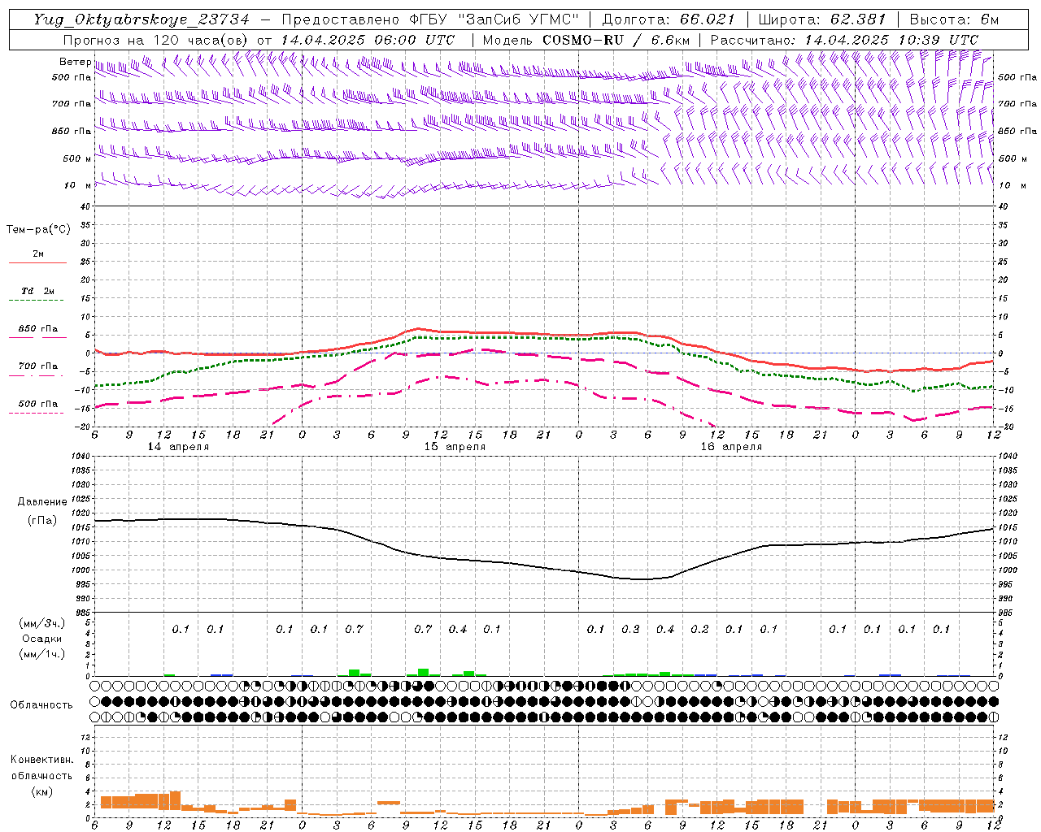
Task: Click the pink dash-dot '700 гПа' legend line
Action: (x=36, y=375)
